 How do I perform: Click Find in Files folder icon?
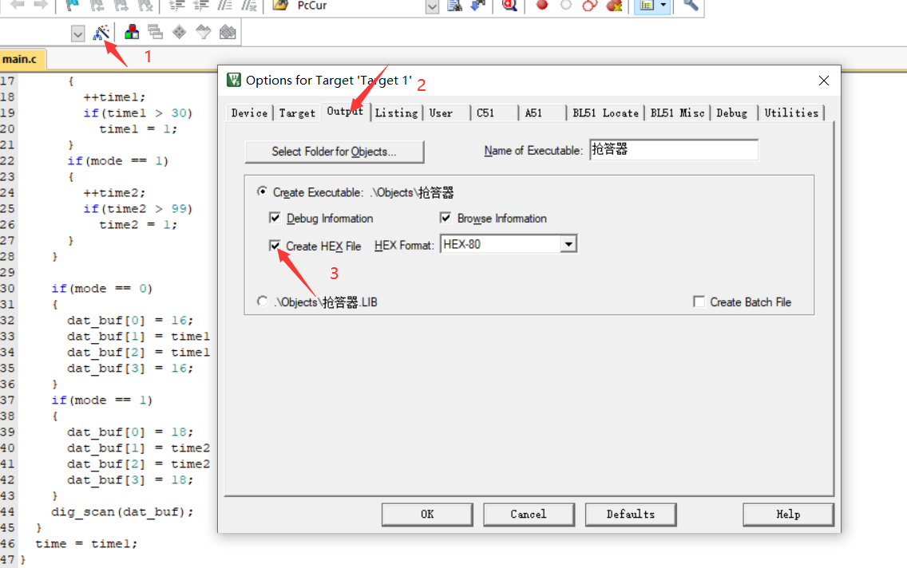click(x=280, y=5)
